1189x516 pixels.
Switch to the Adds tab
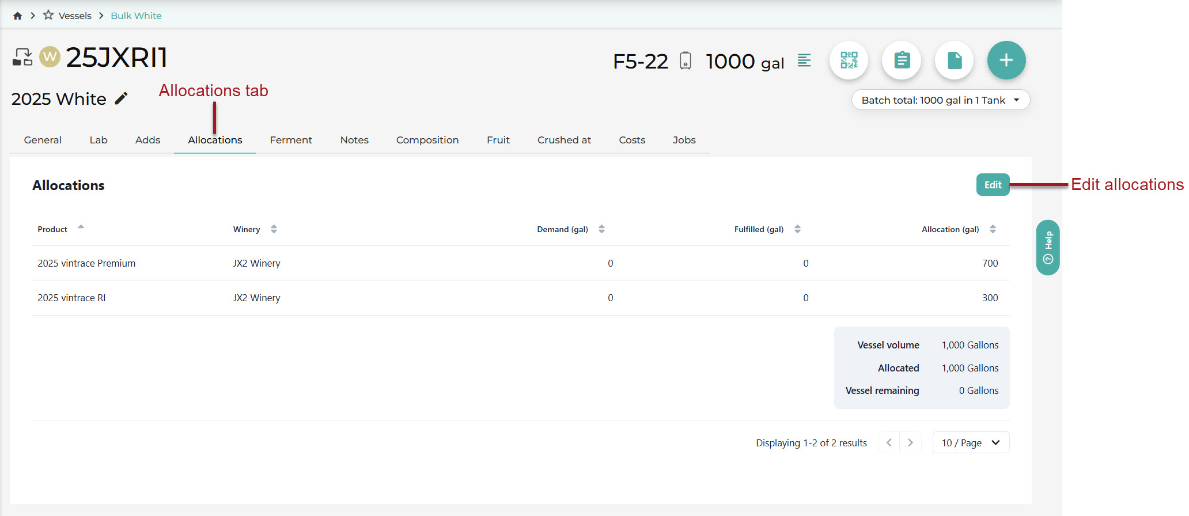coord(147,140)
